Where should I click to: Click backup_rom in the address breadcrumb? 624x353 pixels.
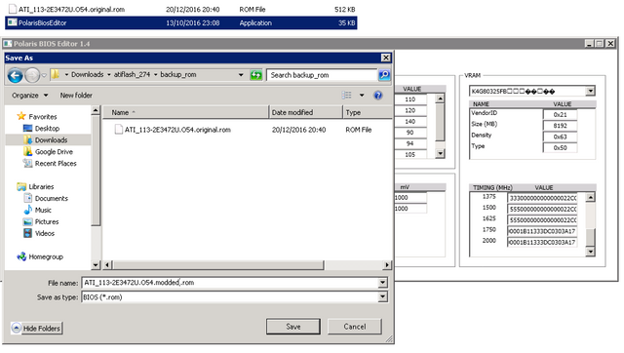(177, 74)
